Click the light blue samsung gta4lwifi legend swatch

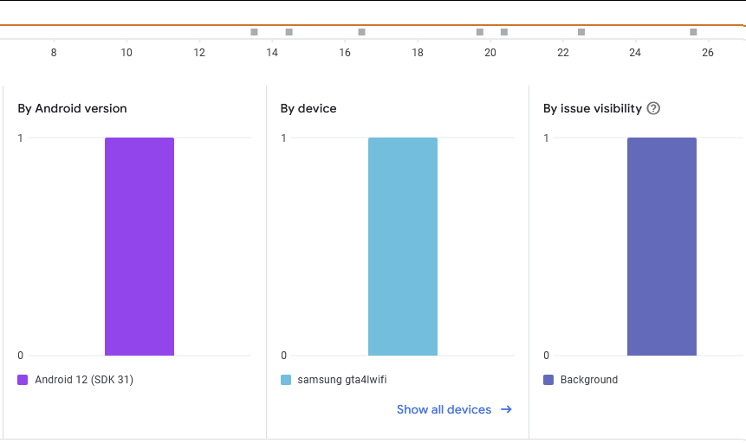point(286,380)
